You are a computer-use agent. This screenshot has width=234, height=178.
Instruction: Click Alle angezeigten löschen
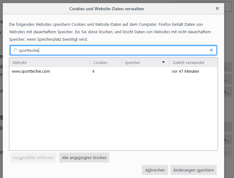(84, 157)
